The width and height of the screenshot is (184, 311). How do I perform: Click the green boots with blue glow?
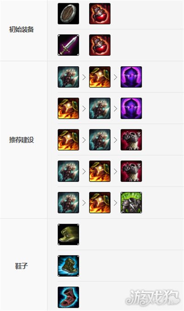pos(68,266)
